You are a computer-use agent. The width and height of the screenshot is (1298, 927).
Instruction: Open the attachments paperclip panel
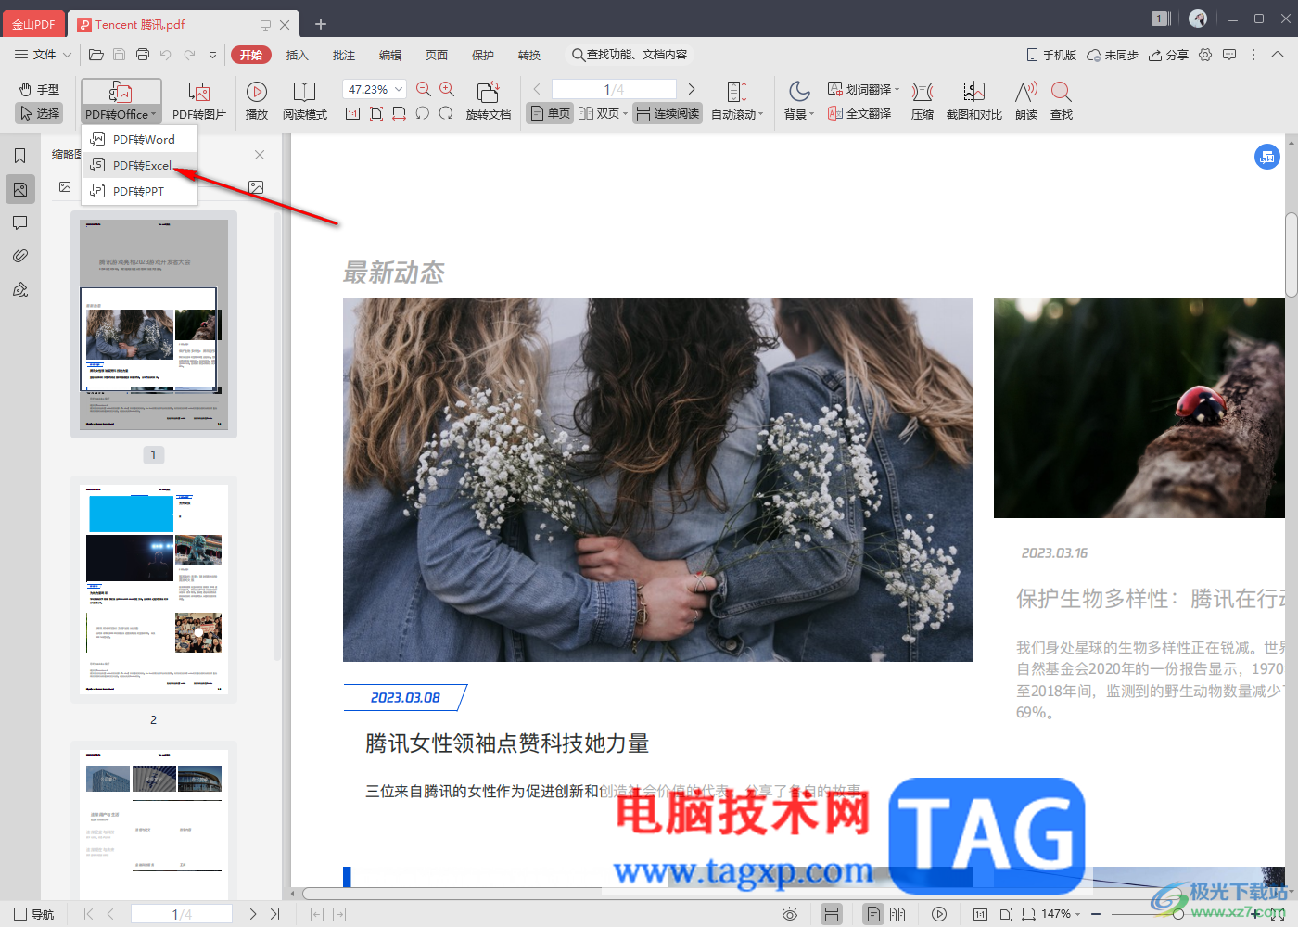20,256
